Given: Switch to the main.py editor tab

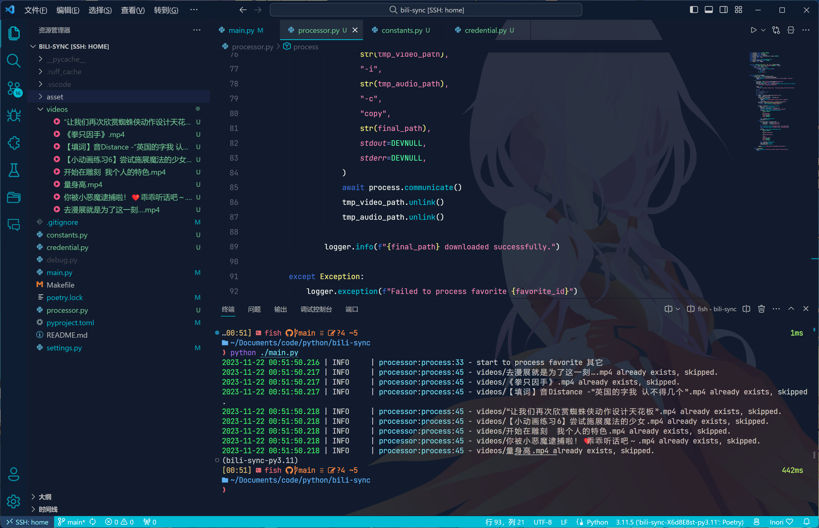Looking at the screenshot, I should (x=241, y=30).
